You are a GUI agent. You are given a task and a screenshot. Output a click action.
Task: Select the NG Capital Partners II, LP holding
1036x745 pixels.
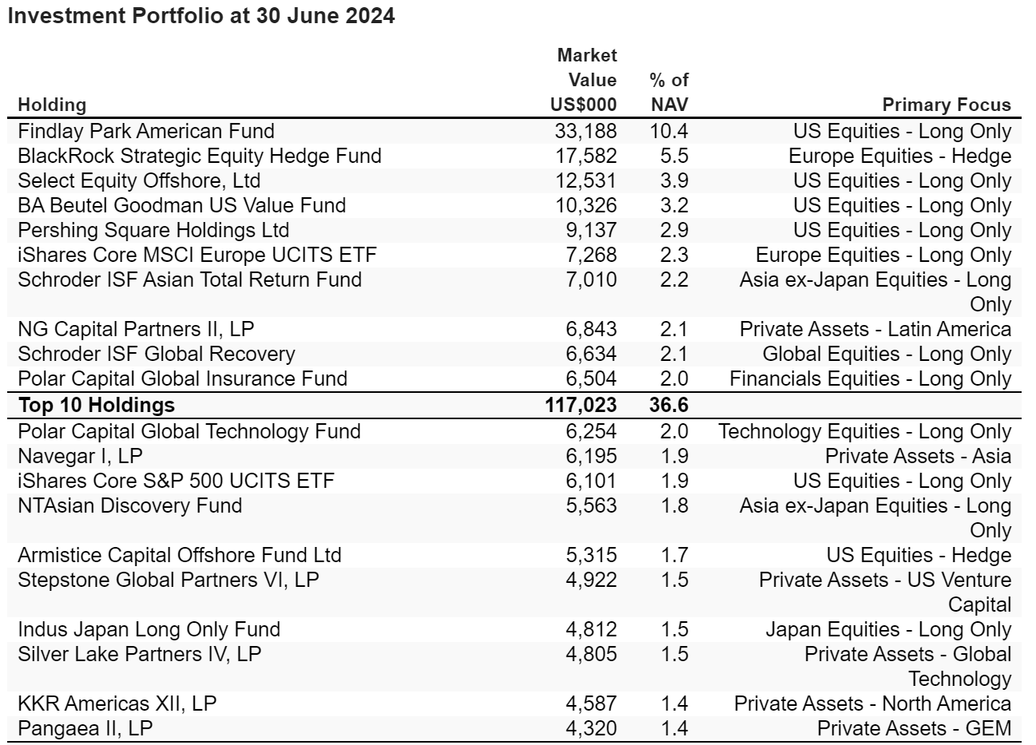tap(136, 330)
